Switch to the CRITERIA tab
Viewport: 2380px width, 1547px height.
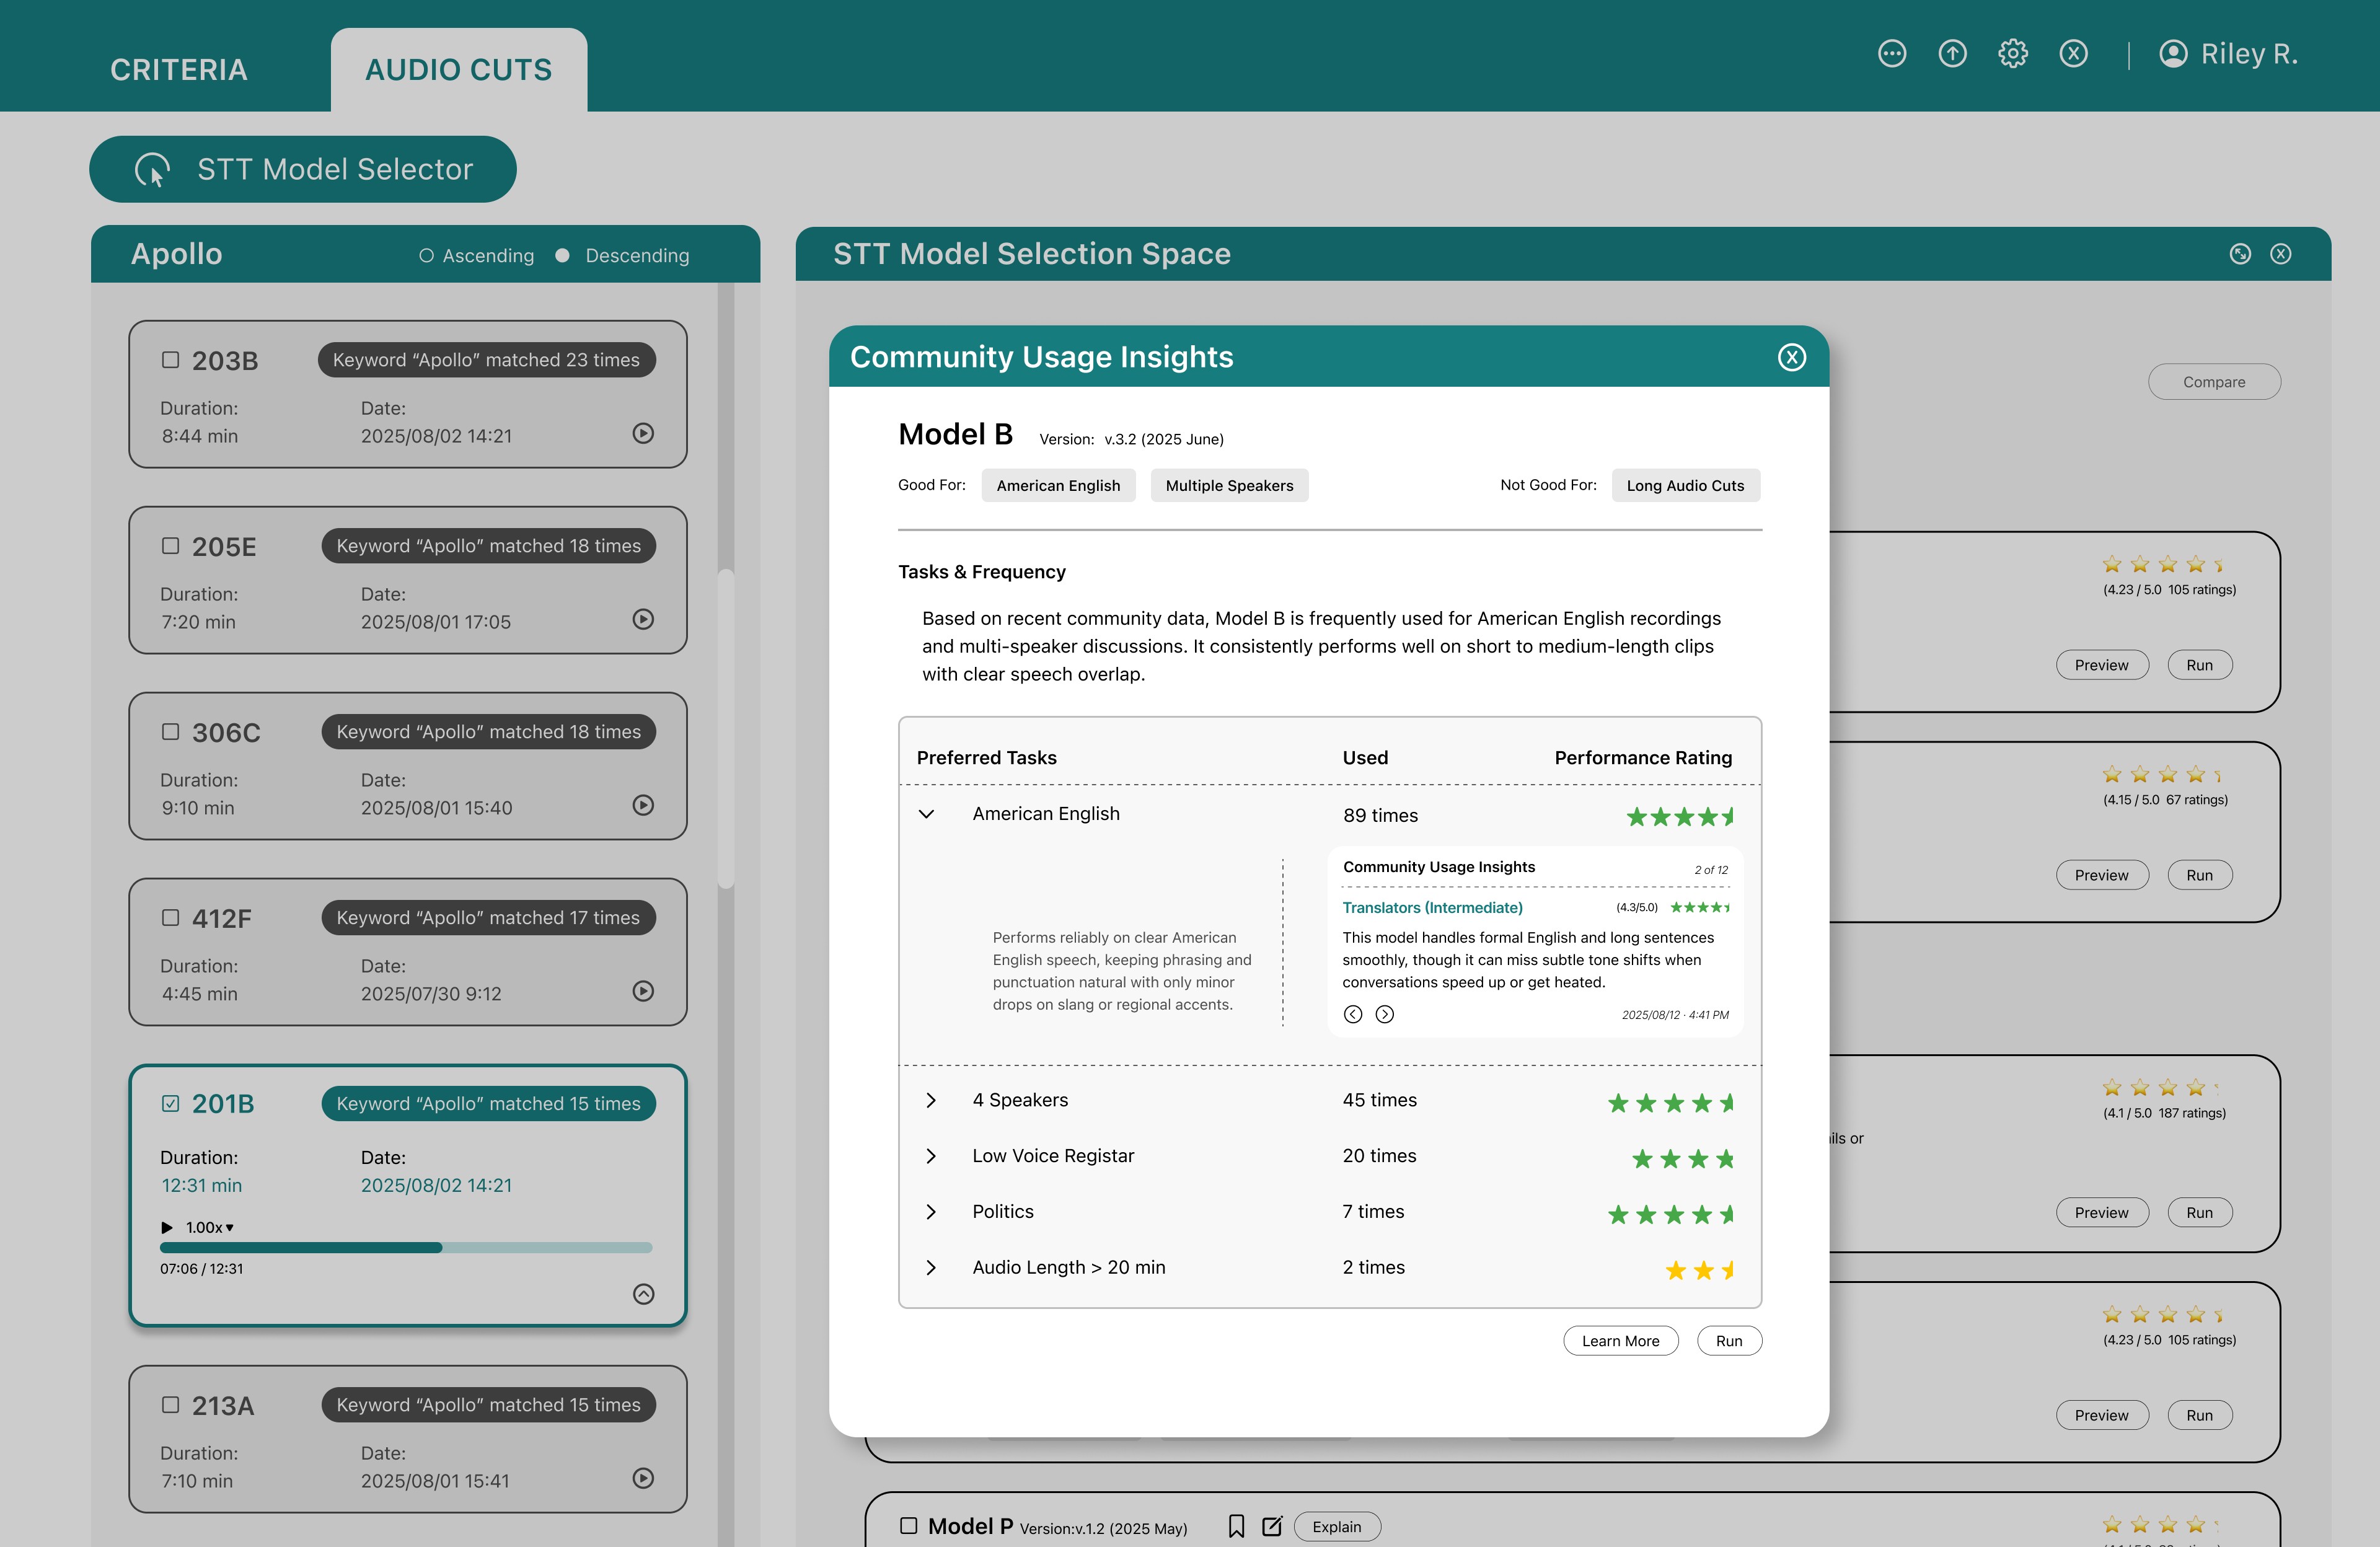(x=178, y=70)
